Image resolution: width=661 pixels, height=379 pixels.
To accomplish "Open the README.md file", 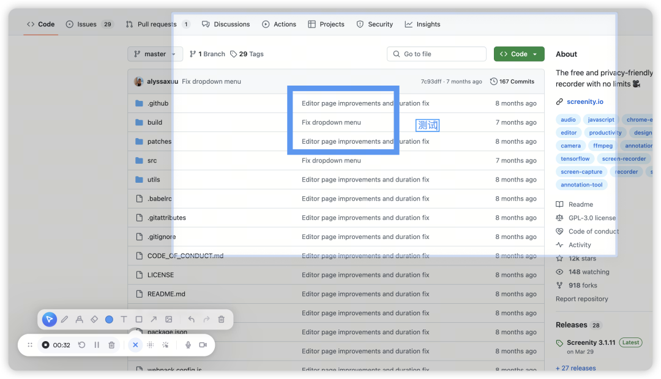I will [166, 294].
